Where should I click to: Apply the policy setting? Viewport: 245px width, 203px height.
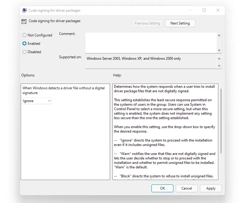[x=211, y=188]
